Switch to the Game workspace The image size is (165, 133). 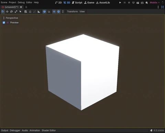[89, 2]
